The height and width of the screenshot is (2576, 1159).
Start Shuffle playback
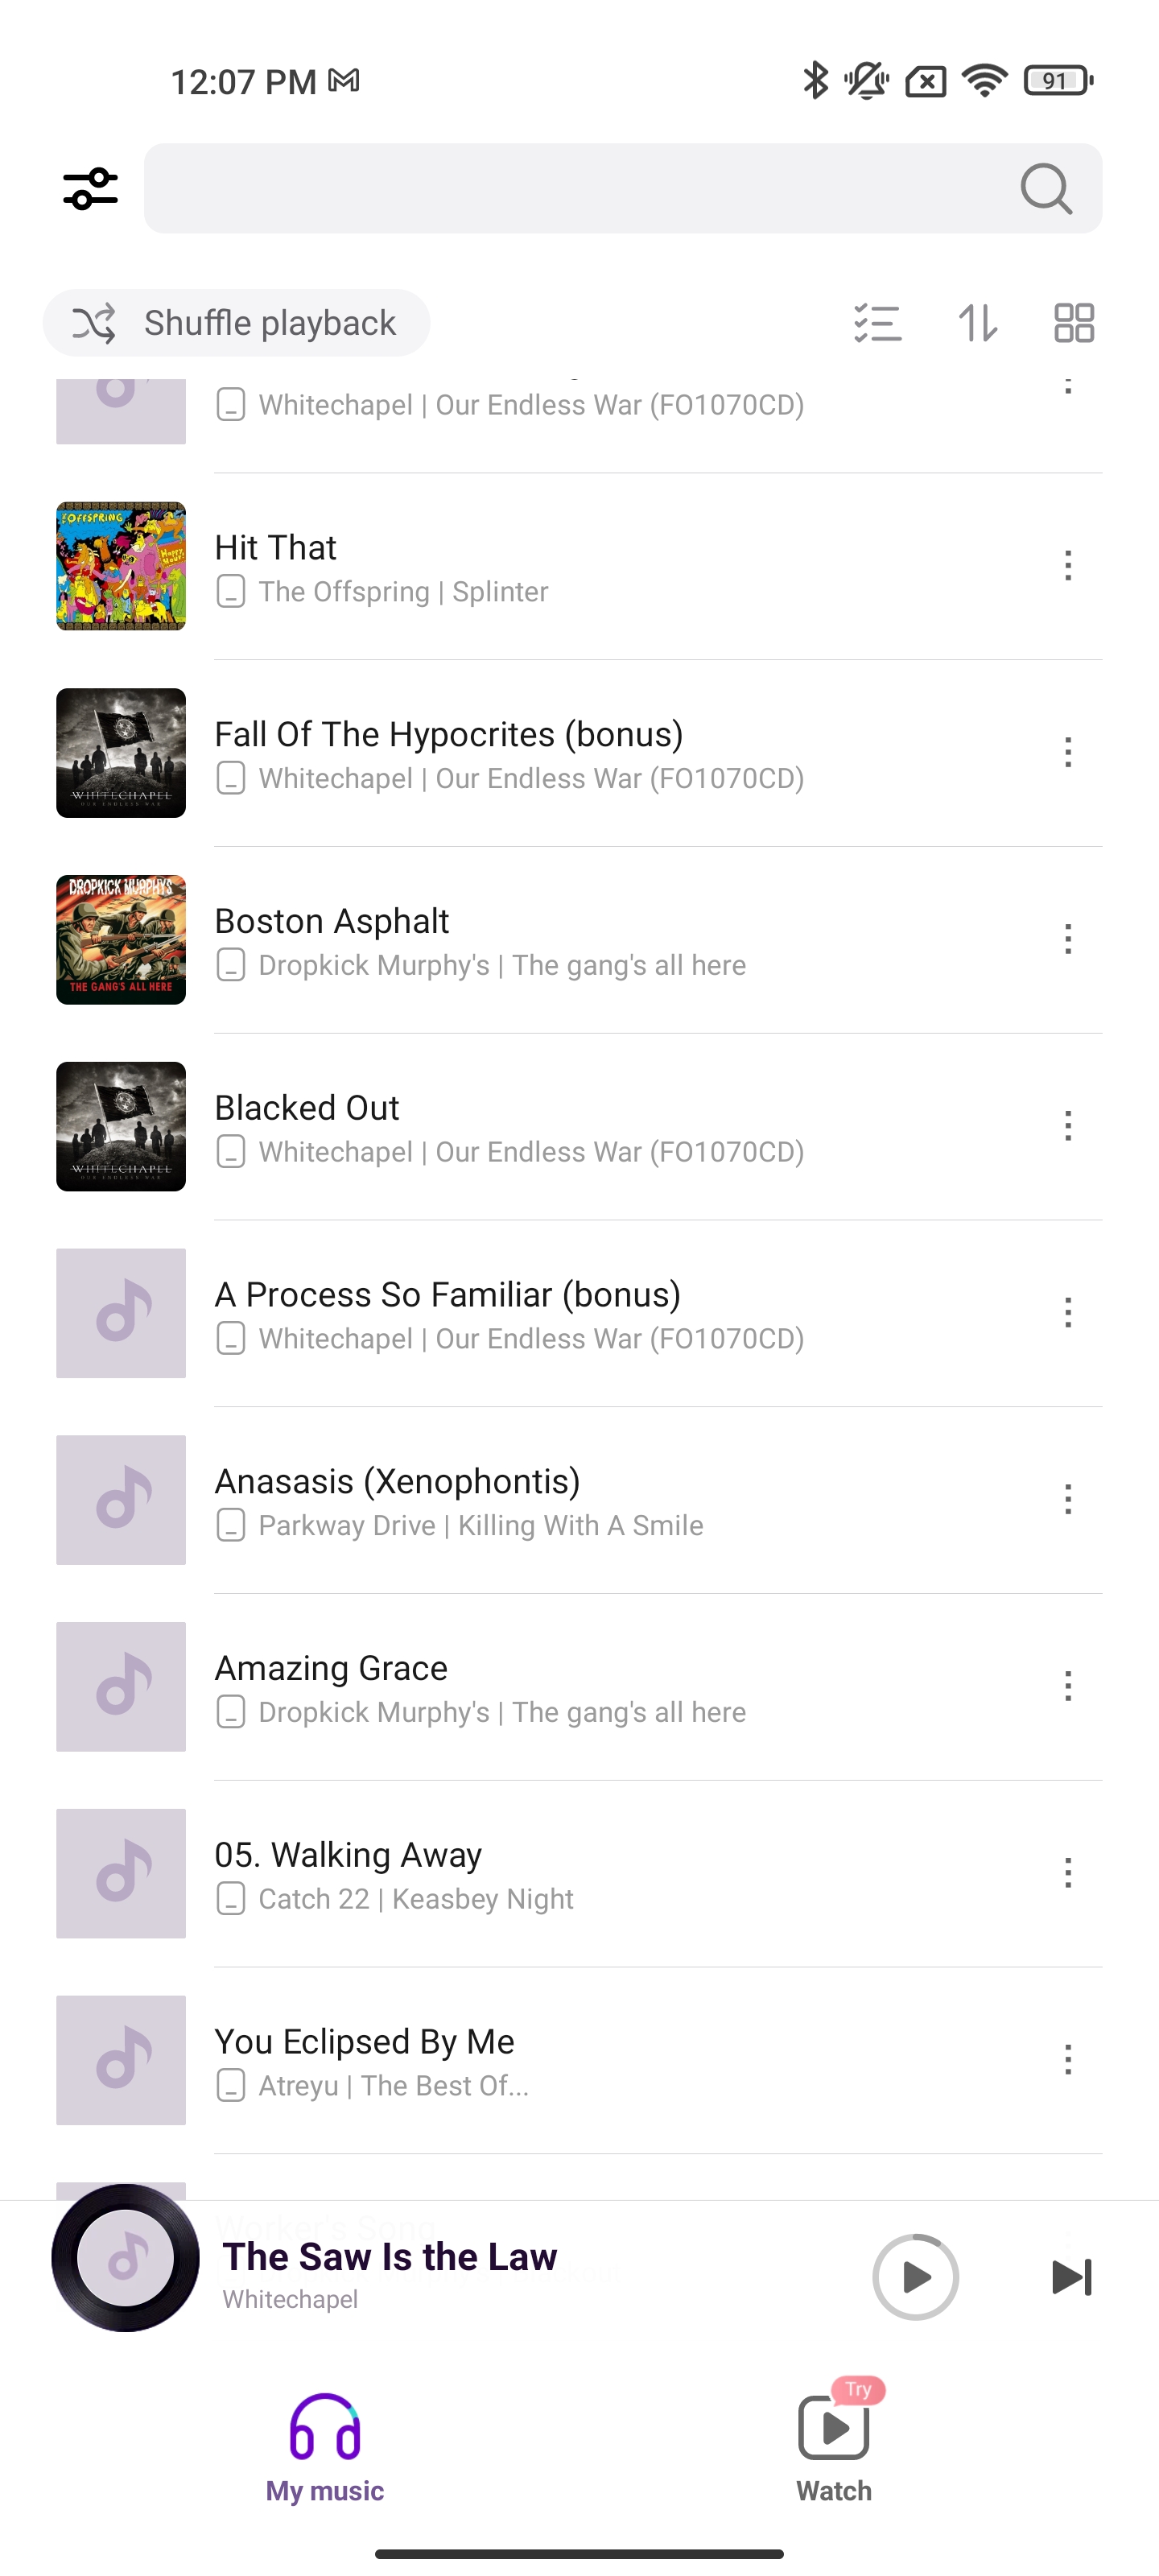tap(236, 323)
